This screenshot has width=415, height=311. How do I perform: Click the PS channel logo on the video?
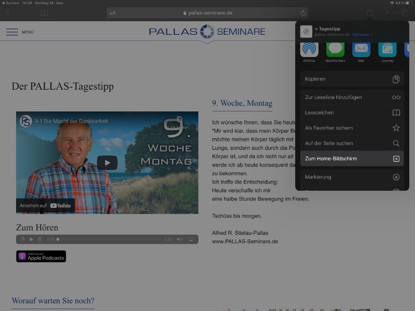[x=25, y=121]
